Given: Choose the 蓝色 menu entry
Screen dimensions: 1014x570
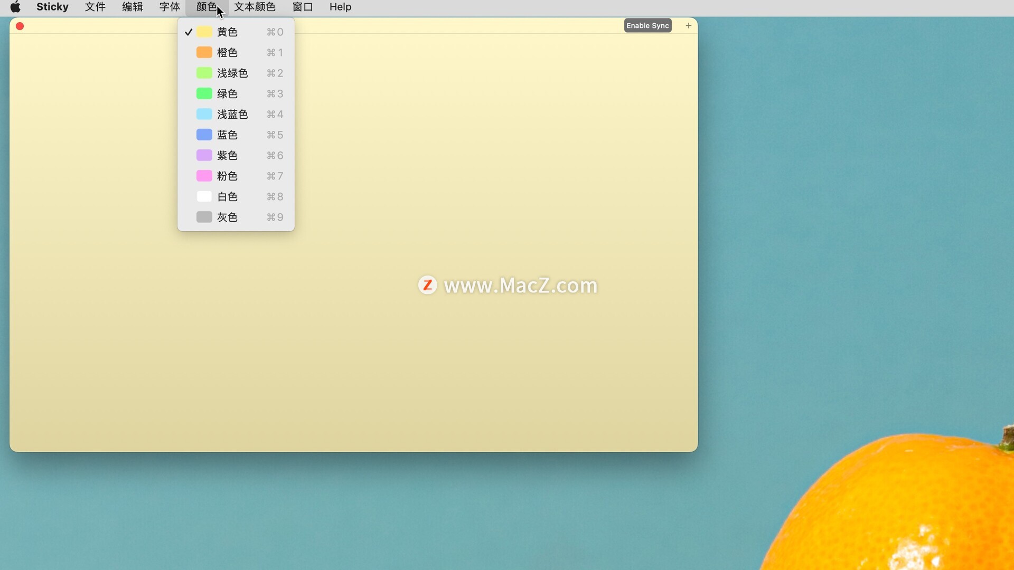Looking at the screenshot, I should click(236, 135).
